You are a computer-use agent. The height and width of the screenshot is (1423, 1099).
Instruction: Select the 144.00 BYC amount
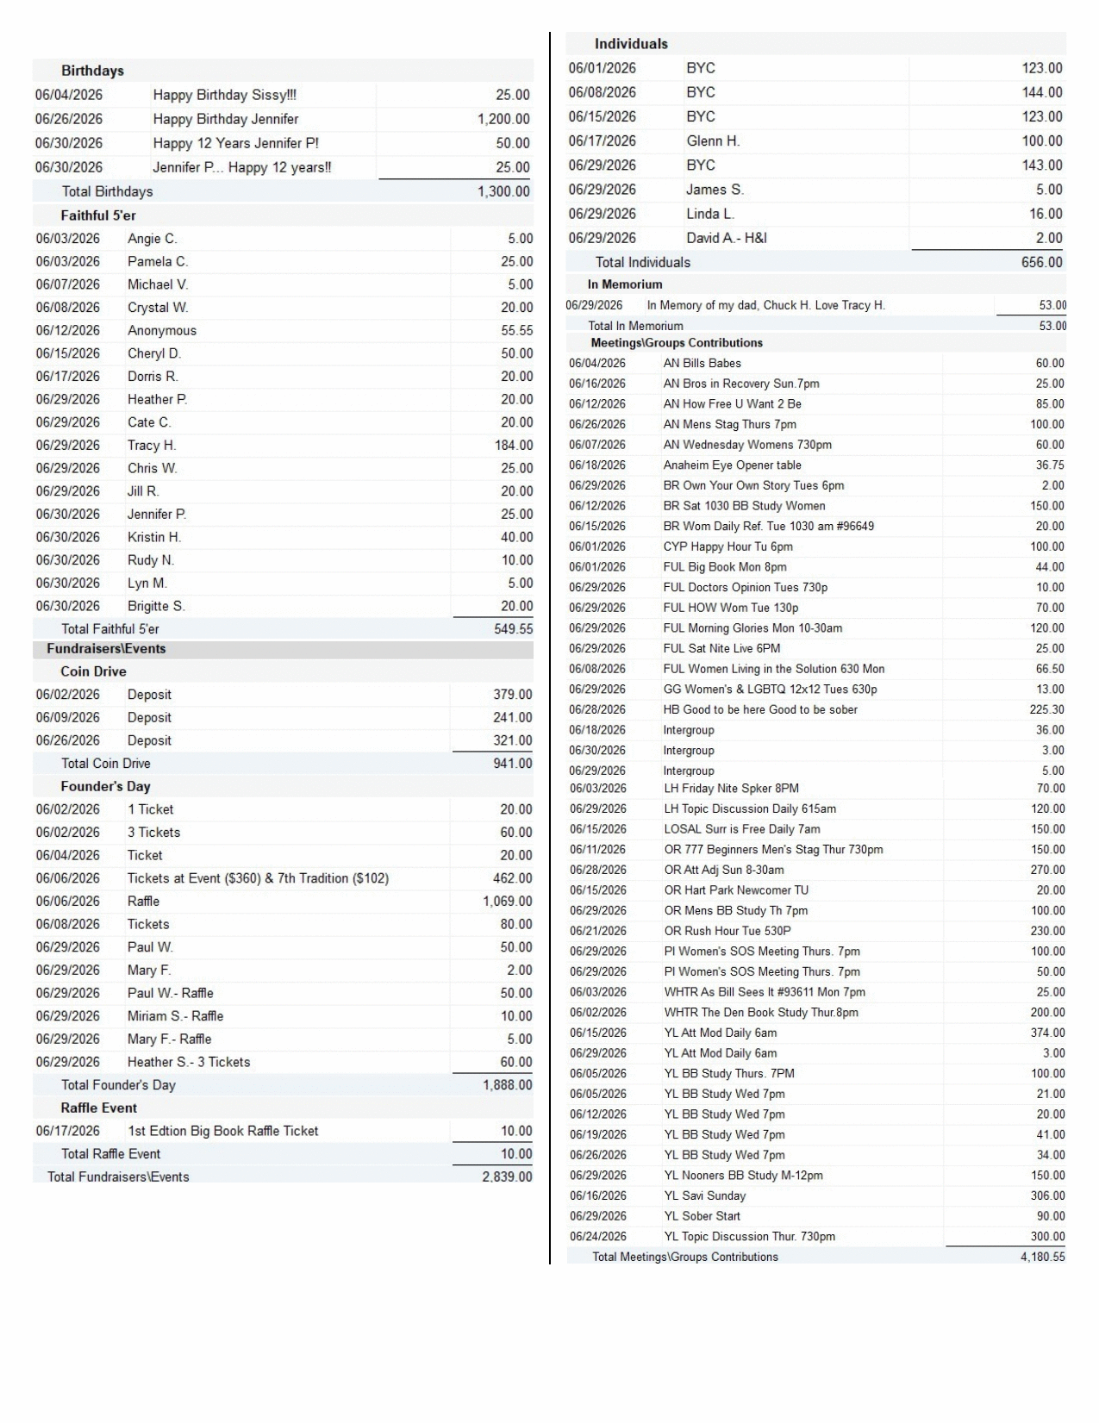(1042, 92)
